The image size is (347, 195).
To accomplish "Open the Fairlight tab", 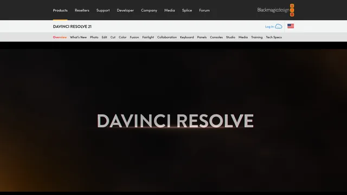I will pos(148,37).
